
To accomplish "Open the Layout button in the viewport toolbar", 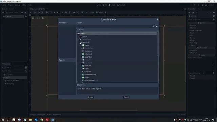I will [99, 13].
